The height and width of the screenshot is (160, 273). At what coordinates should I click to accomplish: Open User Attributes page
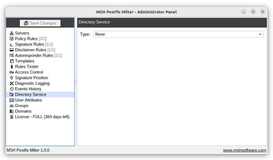28,100
